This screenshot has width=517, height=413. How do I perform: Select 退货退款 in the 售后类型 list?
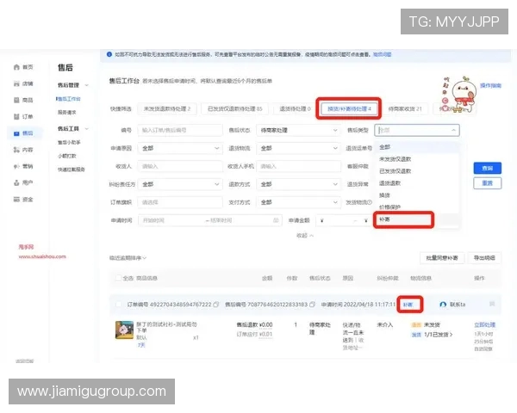(417, 183)
